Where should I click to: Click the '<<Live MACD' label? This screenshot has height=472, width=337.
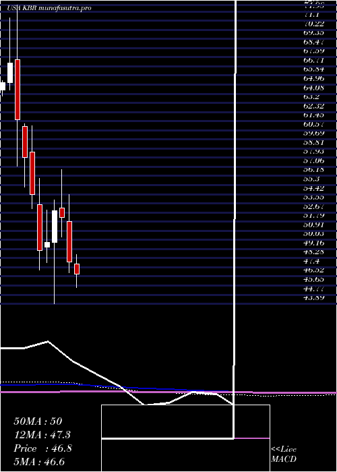point(284,454)
